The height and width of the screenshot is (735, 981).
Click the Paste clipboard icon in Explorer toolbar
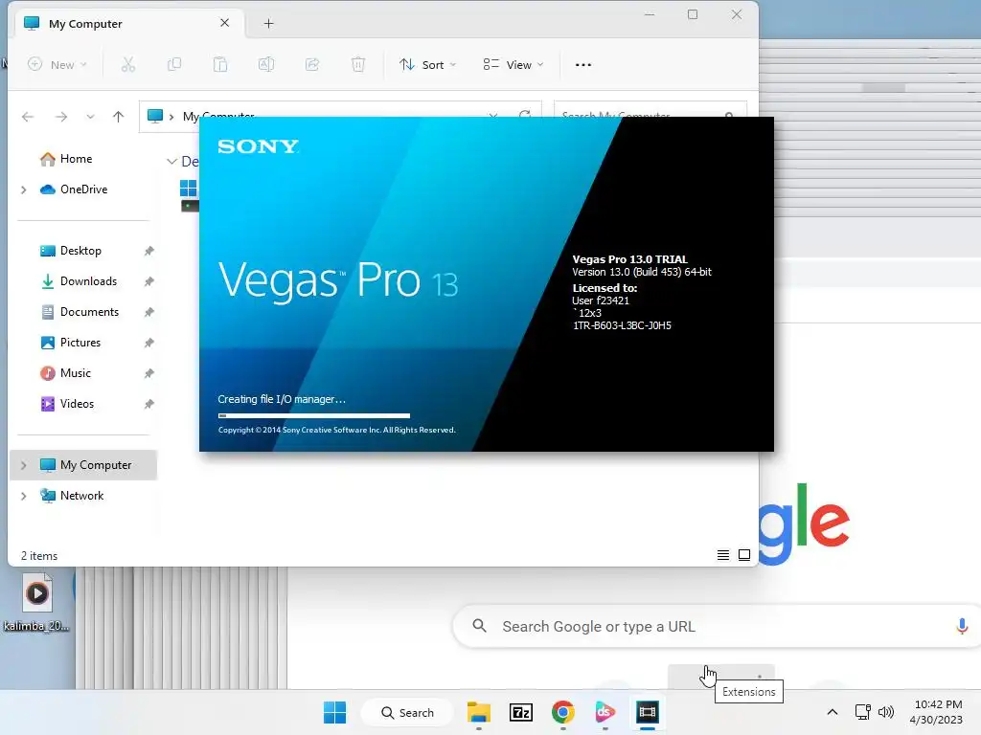click(220, 64)
